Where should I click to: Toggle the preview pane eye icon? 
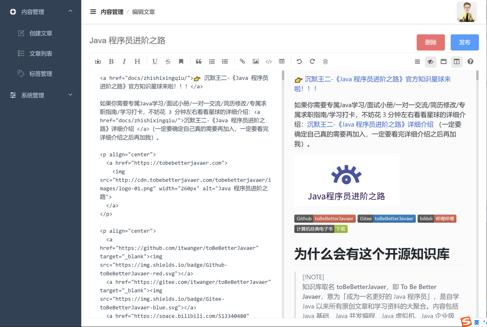coord(430,61)
